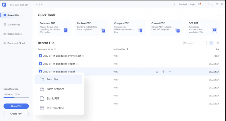Screen dimensions: 226x121
Task: Upload BrandBook-V3.pdf using the arrow icon
Action: click(163, 71)
